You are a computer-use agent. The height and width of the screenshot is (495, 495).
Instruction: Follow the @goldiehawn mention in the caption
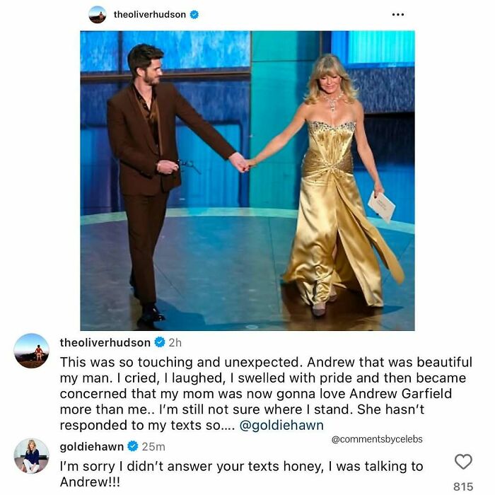point(281,425)
